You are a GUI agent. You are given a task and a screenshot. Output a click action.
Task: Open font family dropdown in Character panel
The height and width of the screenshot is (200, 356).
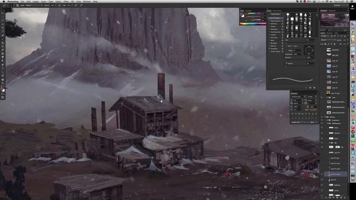(x=298, y=97)
